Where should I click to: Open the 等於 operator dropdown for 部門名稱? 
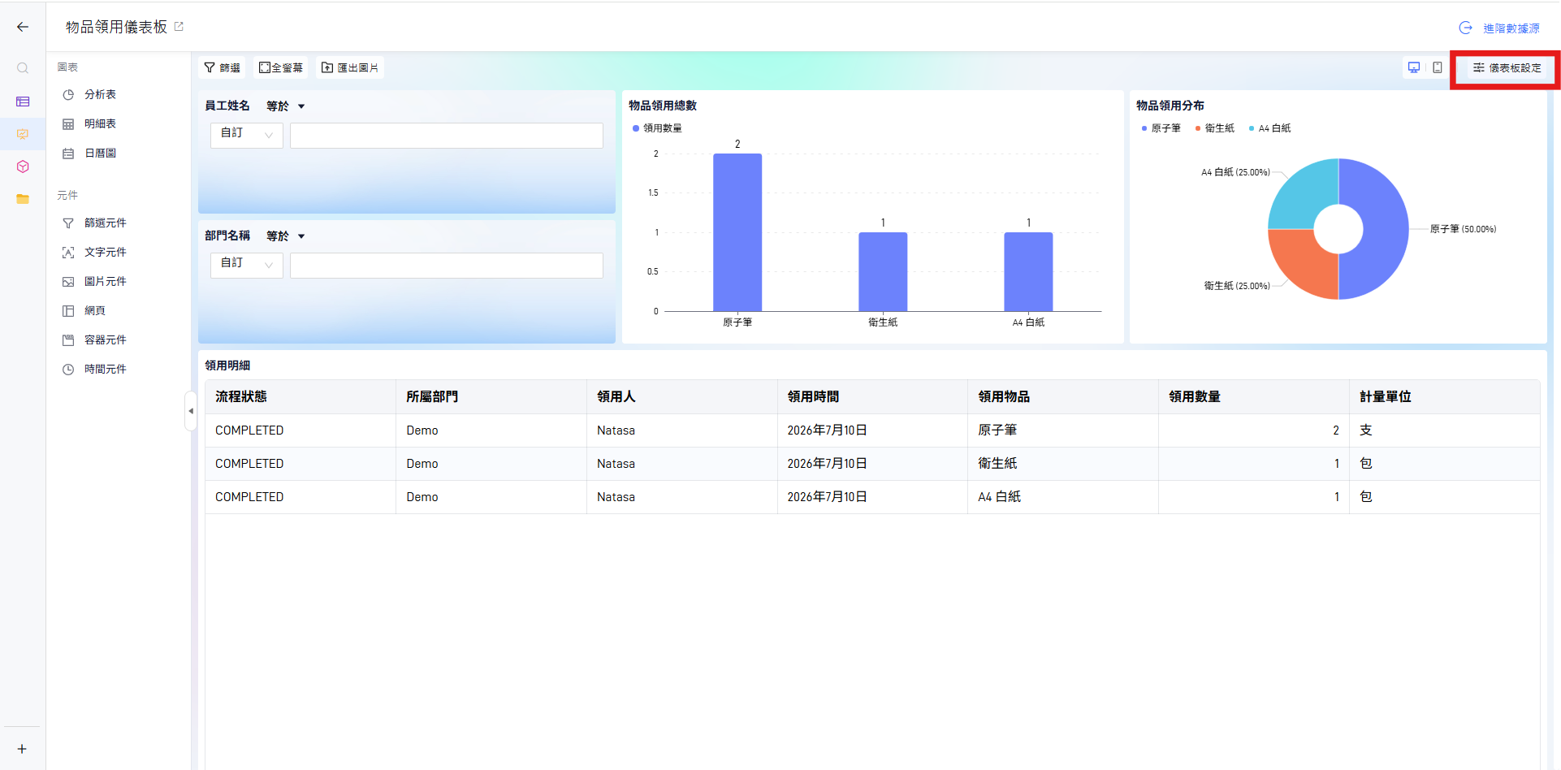(x=285, y=236)
